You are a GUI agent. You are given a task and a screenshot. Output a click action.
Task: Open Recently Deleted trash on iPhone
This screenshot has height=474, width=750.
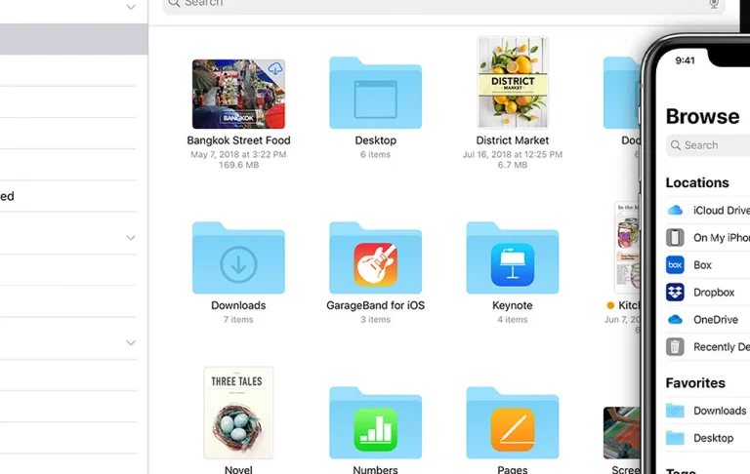click(x=708, y=346)
